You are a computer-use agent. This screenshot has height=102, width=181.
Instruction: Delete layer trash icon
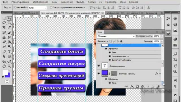159,86
